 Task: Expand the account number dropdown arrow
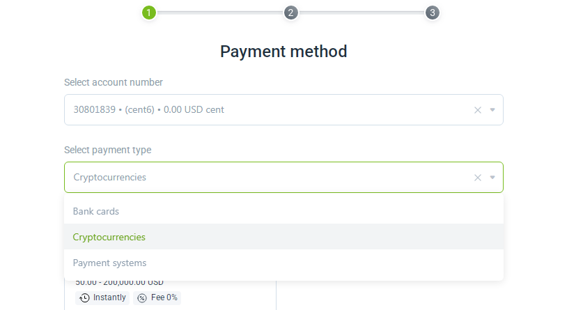tap(492, 109)
